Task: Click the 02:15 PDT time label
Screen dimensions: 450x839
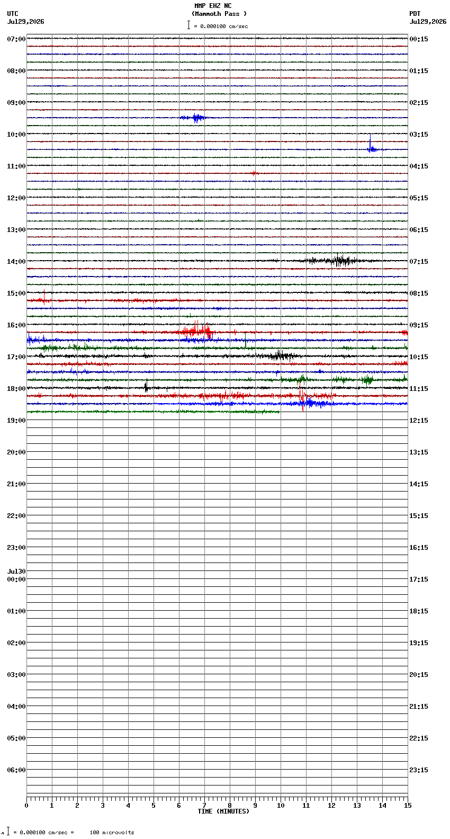Action: pyautogui.click(x=419, y=103)
